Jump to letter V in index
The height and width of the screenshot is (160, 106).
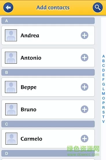103,121
